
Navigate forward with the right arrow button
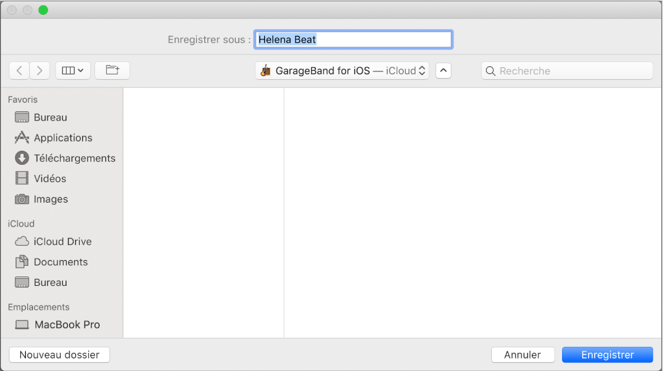(40, 70)
